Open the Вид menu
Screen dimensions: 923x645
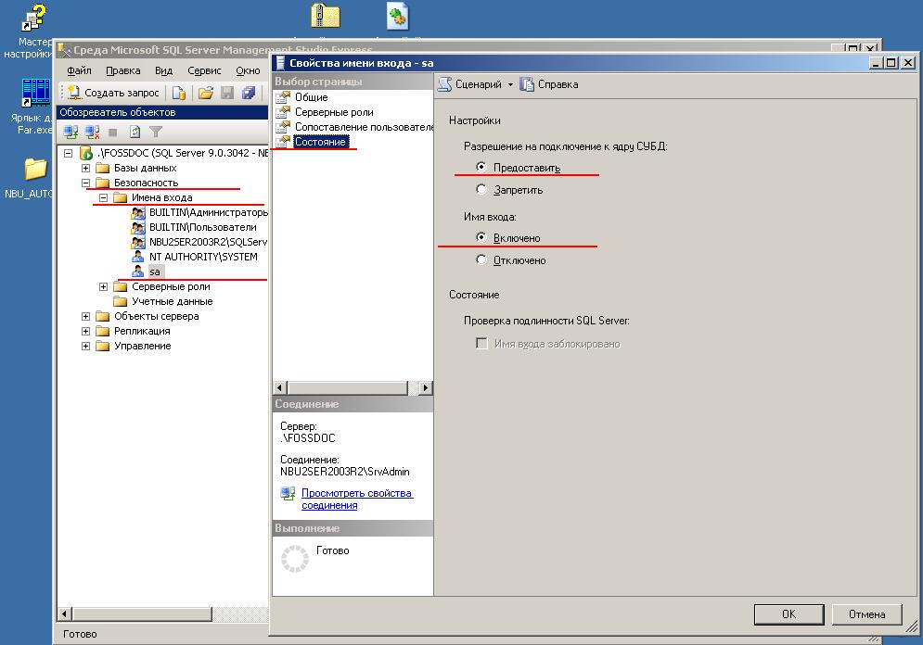pos(163,70)
